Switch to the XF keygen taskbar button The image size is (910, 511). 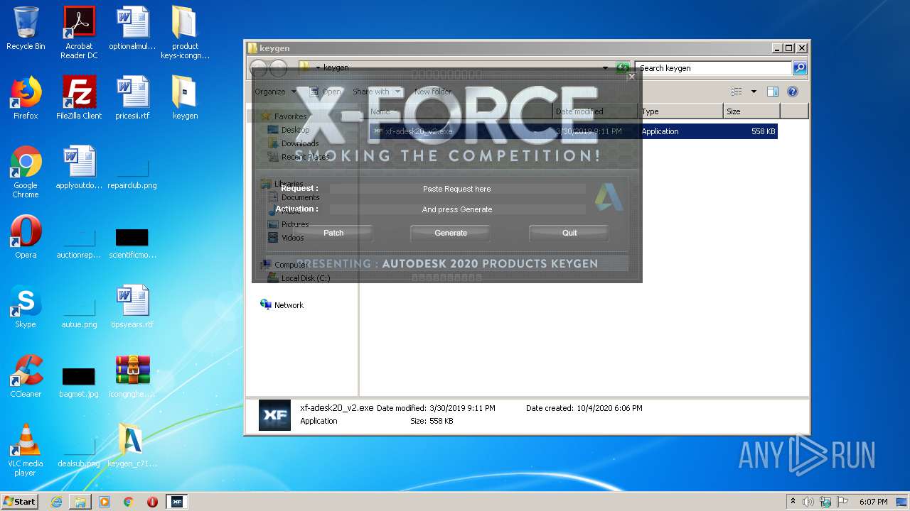click(x=176, y=502)
